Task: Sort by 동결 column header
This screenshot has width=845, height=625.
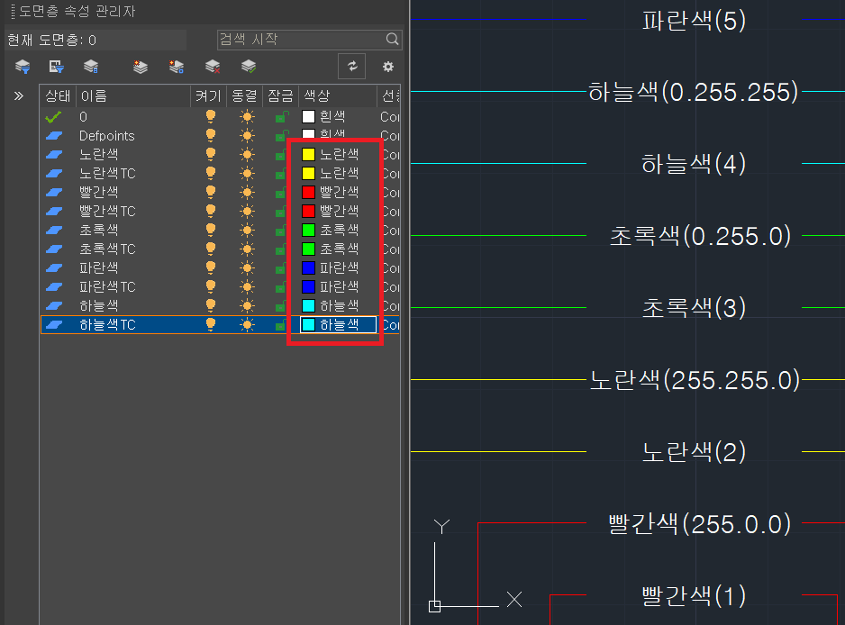Action: (245, 95)
